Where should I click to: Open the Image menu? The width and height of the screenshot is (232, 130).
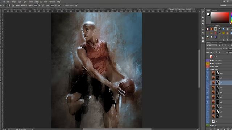13,2
